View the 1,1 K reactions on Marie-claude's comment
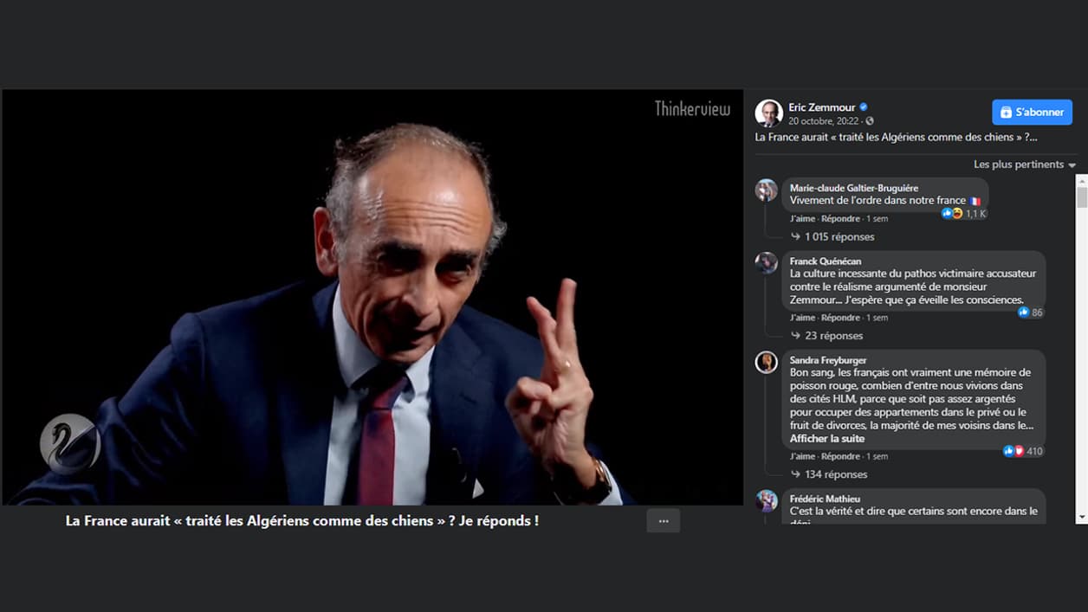This screenshot has width=1088, height=612. [x=964, y=214]
